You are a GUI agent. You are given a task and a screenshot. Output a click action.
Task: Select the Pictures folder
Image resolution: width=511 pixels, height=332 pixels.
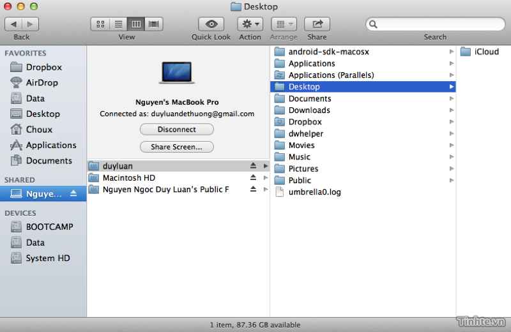[x=363, y=169]
